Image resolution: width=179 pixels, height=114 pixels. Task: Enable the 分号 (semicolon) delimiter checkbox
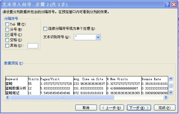[x=7, y=29]
